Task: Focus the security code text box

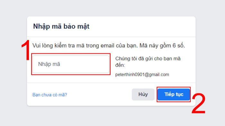Action: click(71, 64)
